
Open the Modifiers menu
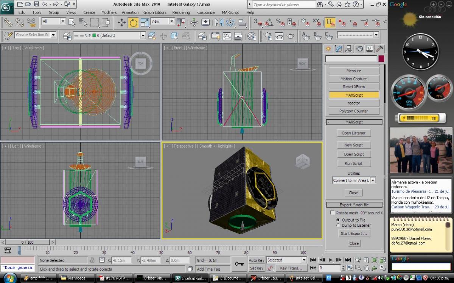[109, 12]
